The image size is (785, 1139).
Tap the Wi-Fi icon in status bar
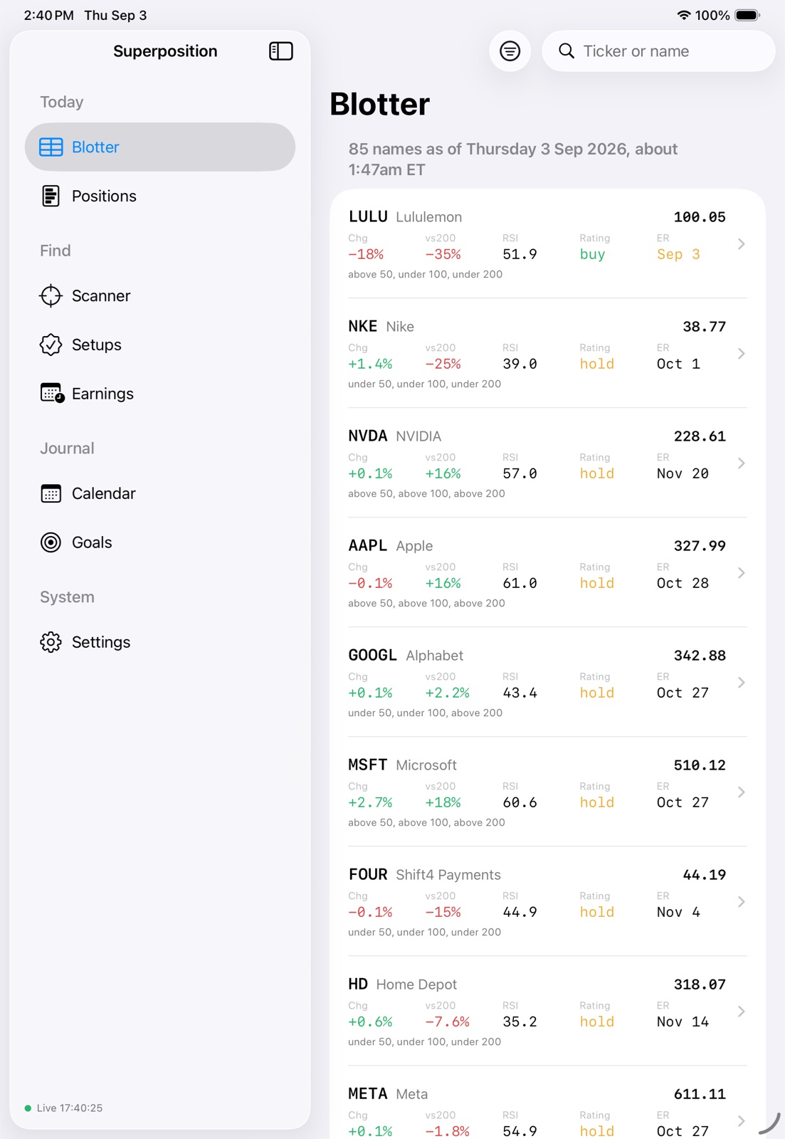pos(683,15)
